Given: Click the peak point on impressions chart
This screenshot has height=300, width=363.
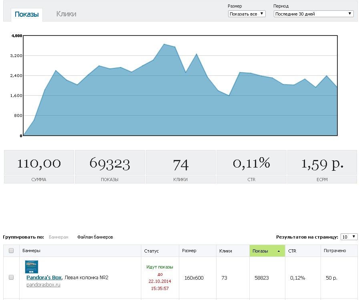Looking at the screenshot, I should (164, 44).
